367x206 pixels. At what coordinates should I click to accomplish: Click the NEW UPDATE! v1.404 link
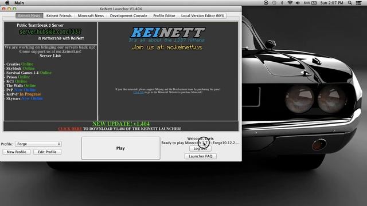(121, 124)
